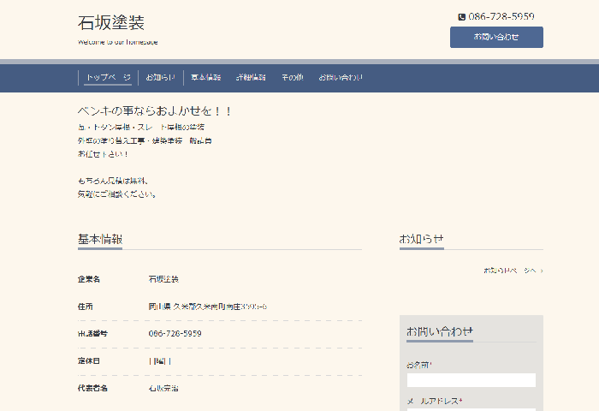This screenshot has height=411, width=599.
Task: Click the 基本情報 section heading
Action: [100, 240]
